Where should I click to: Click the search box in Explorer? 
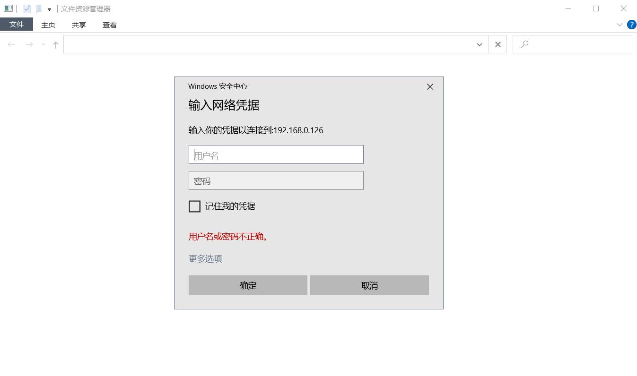coord(572,44)
